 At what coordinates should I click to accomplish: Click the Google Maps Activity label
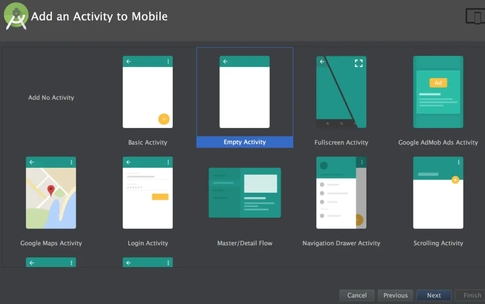51,243
